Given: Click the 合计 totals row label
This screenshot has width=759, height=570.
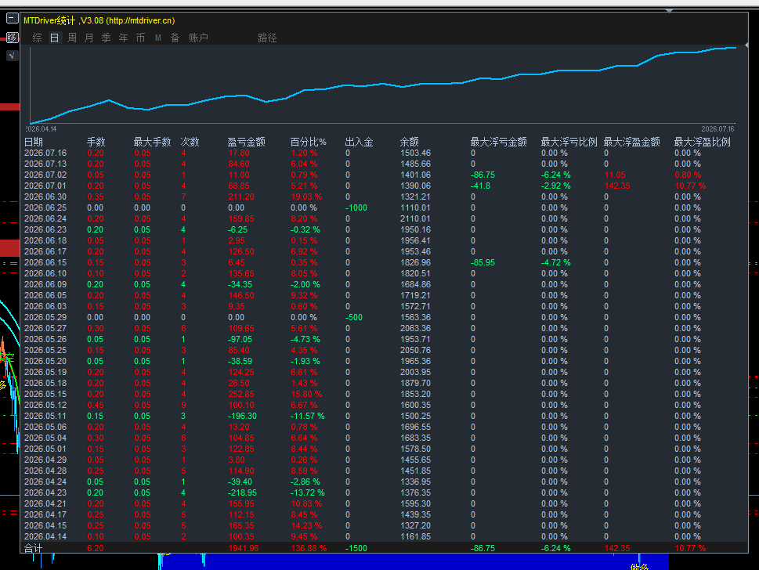Looking at the screenshot, I should tap(34, 548).
